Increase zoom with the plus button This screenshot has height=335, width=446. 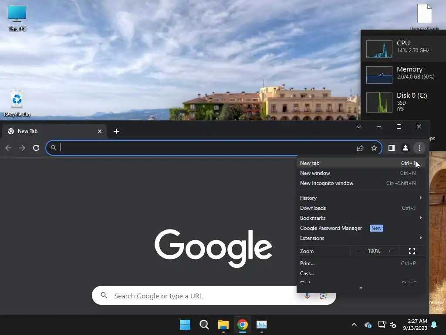pos(390,251)
